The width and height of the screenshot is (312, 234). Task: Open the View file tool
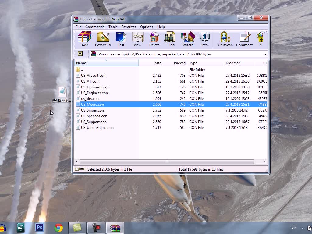137,39
